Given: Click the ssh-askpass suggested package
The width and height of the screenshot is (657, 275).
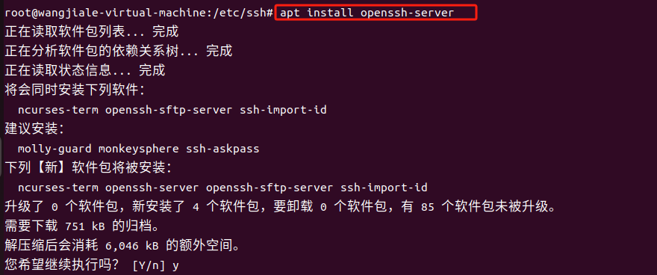Looking at the screenshot, I should [x=222, y=149].
